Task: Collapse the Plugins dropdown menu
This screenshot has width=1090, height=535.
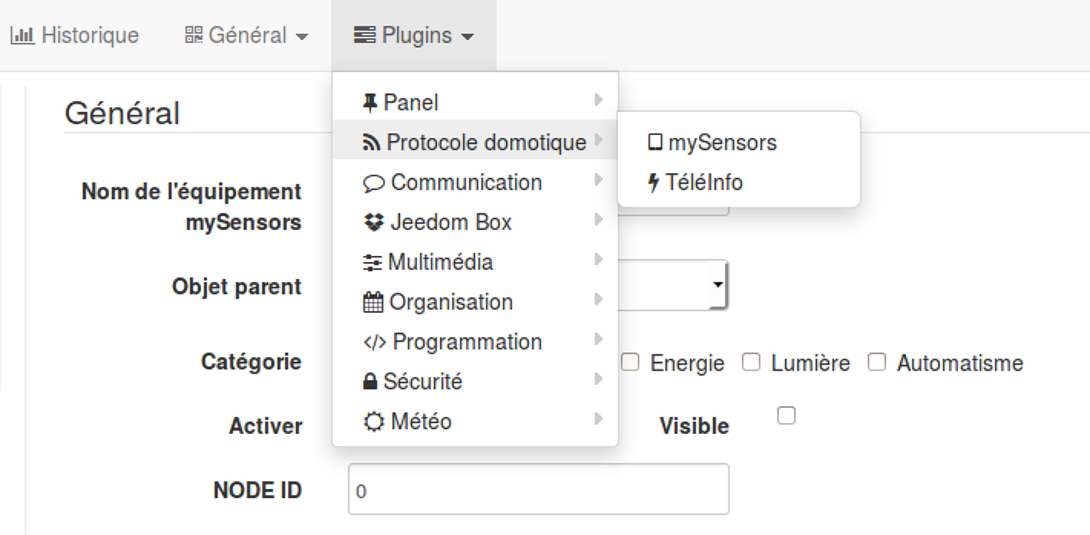Action: tap(414, 35)
